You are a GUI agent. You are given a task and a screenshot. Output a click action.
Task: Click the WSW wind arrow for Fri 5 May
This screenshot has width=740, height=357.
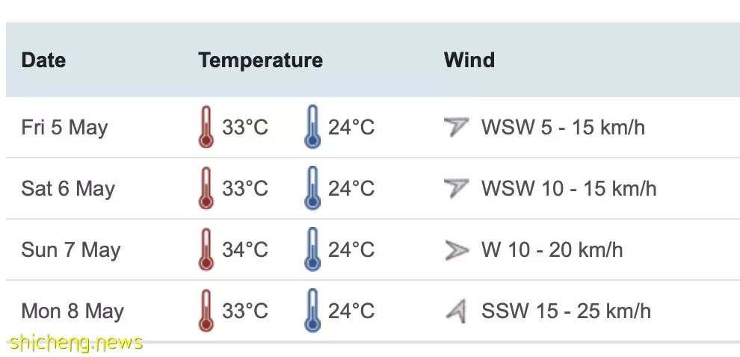[x=457, y=127]
